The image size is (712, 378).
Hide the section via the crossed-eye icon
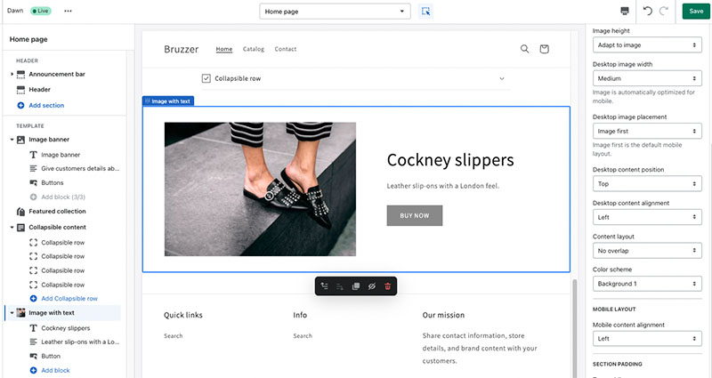372,286
